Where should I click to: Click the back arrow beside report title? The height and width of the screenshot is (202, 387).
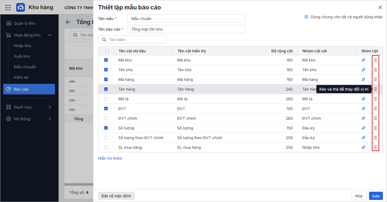68,22
